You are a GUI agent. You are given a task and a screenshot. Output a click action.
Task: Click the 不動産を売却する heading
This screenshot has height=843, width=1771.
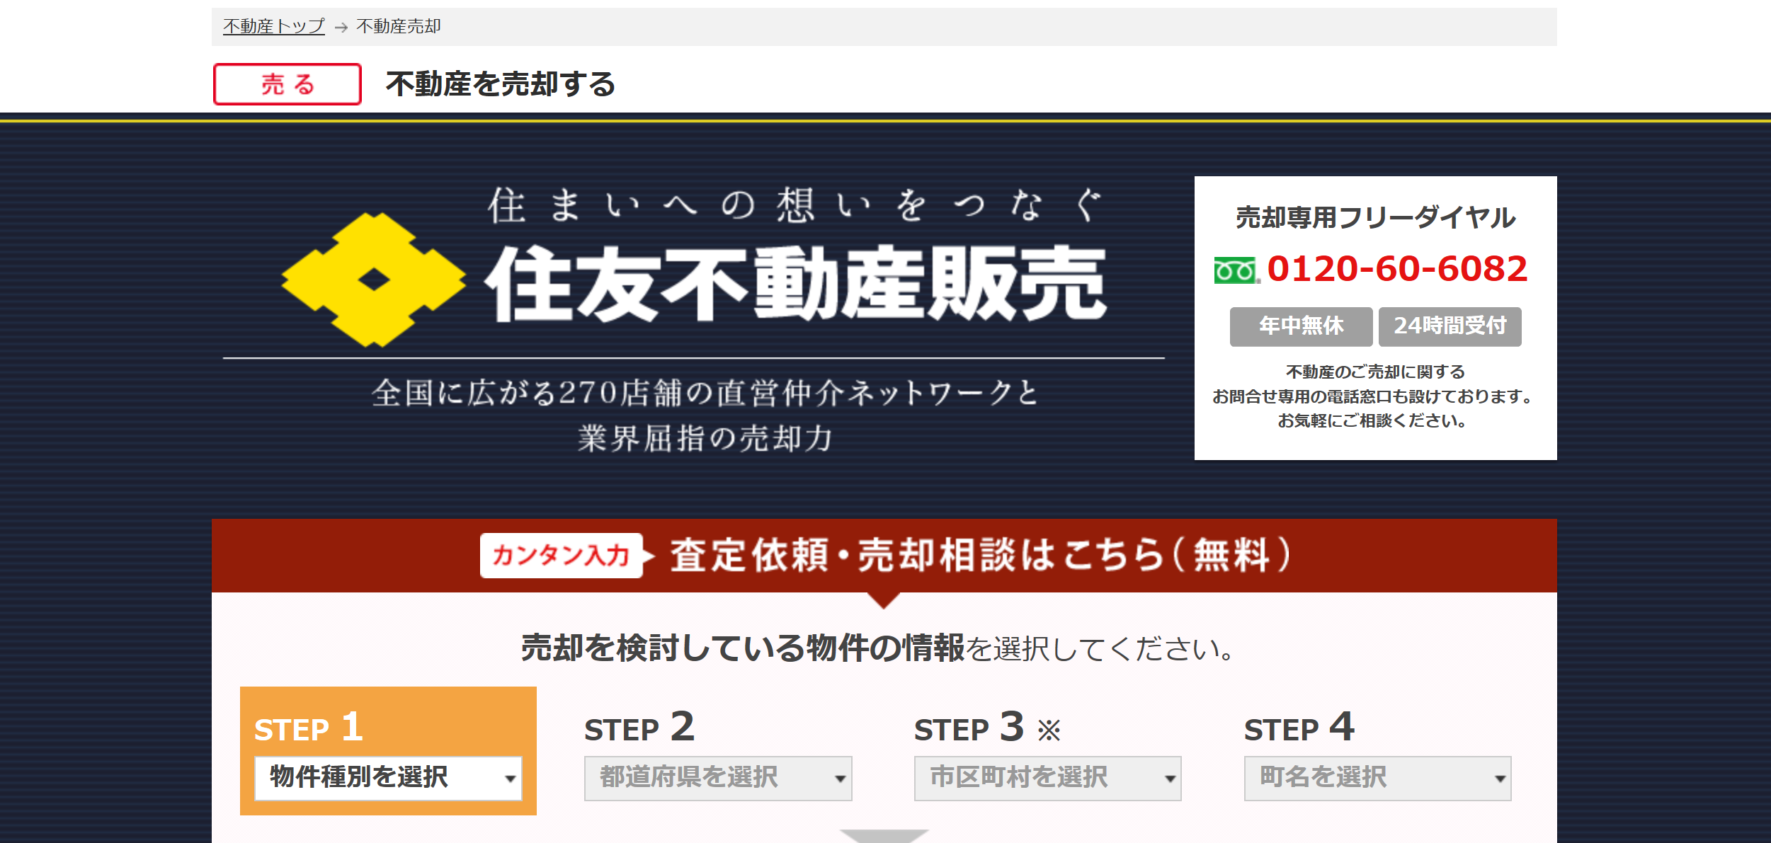point(501,84)
